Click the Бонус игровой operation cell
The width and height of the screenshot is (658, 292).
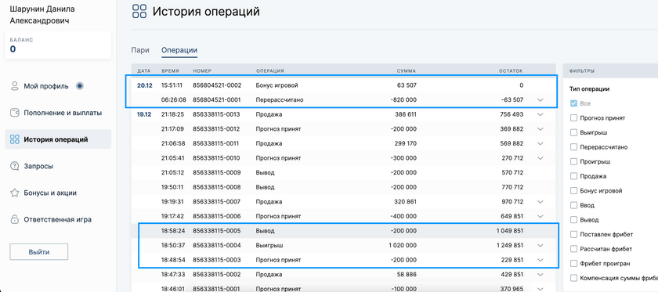click(x=277, y=85)
